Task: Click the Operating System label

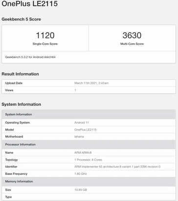Action: coord(18,123)
